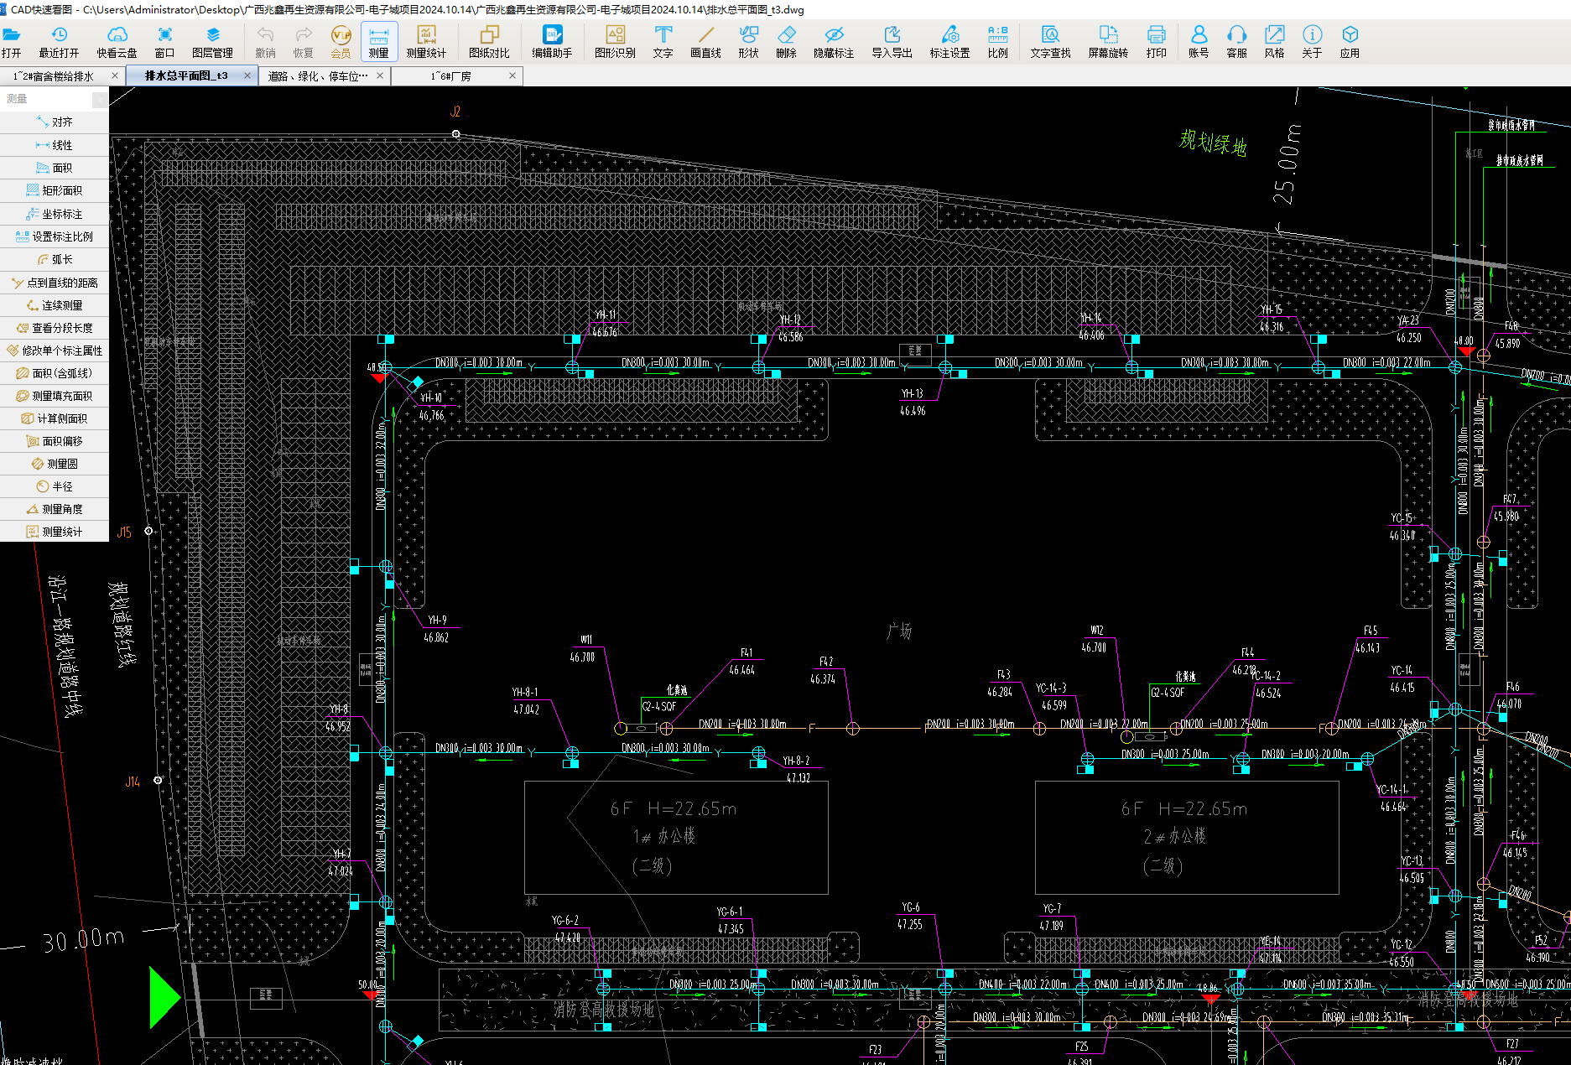
Task: Select 面积 area measurement
Action: pos(55,168)
